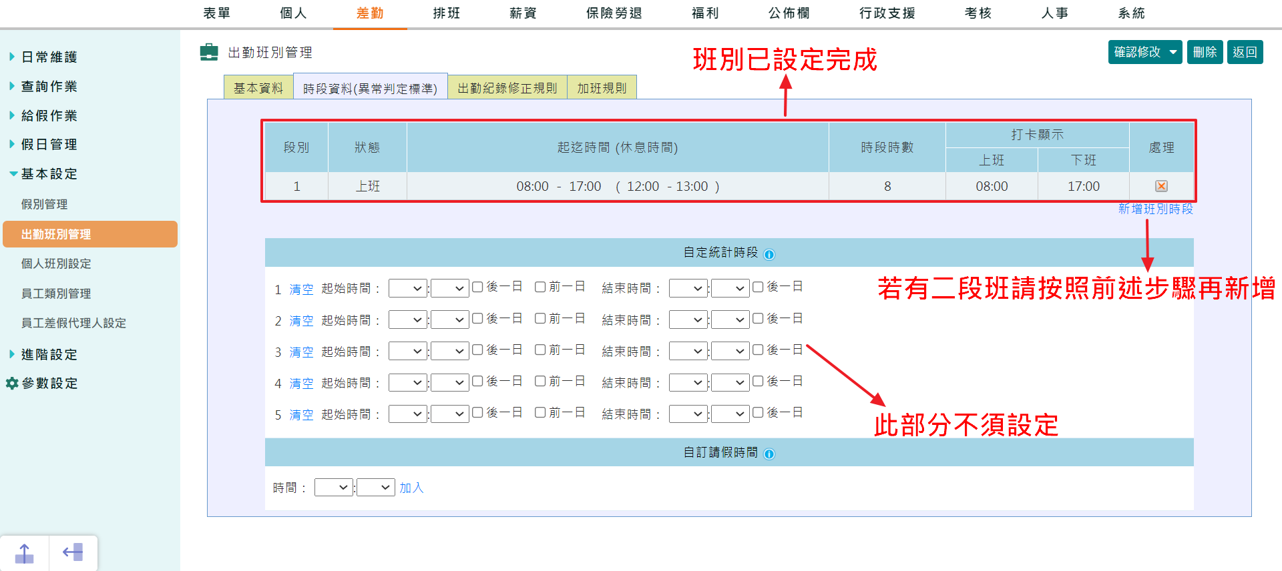Tick the first 後一日 checkbox in row 1
The image size is (1282, 571).
pos(477,287)
